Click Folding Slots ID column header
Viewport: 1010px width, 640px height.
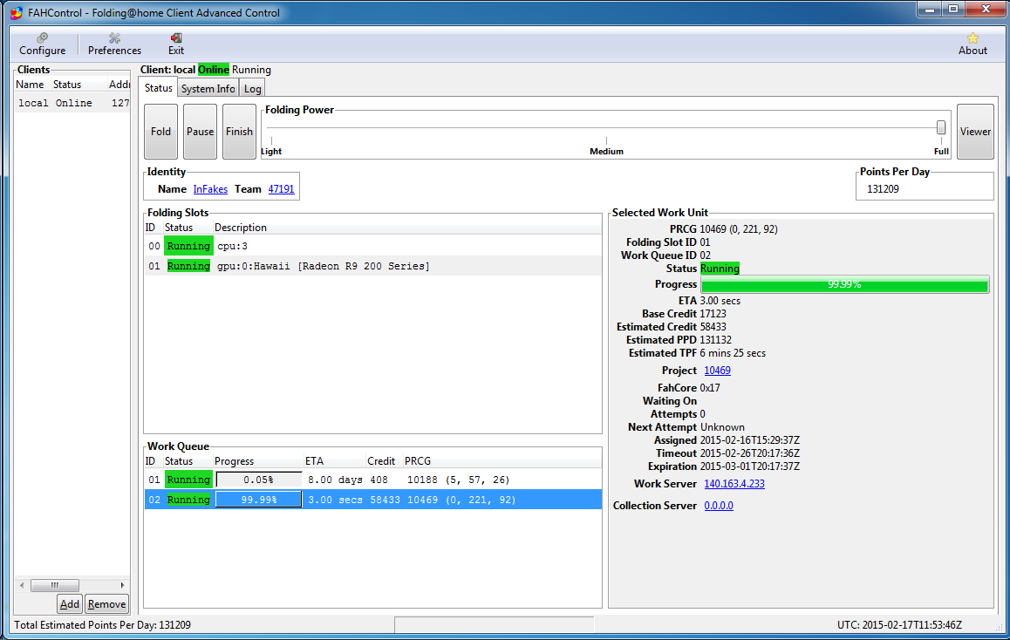152,228
